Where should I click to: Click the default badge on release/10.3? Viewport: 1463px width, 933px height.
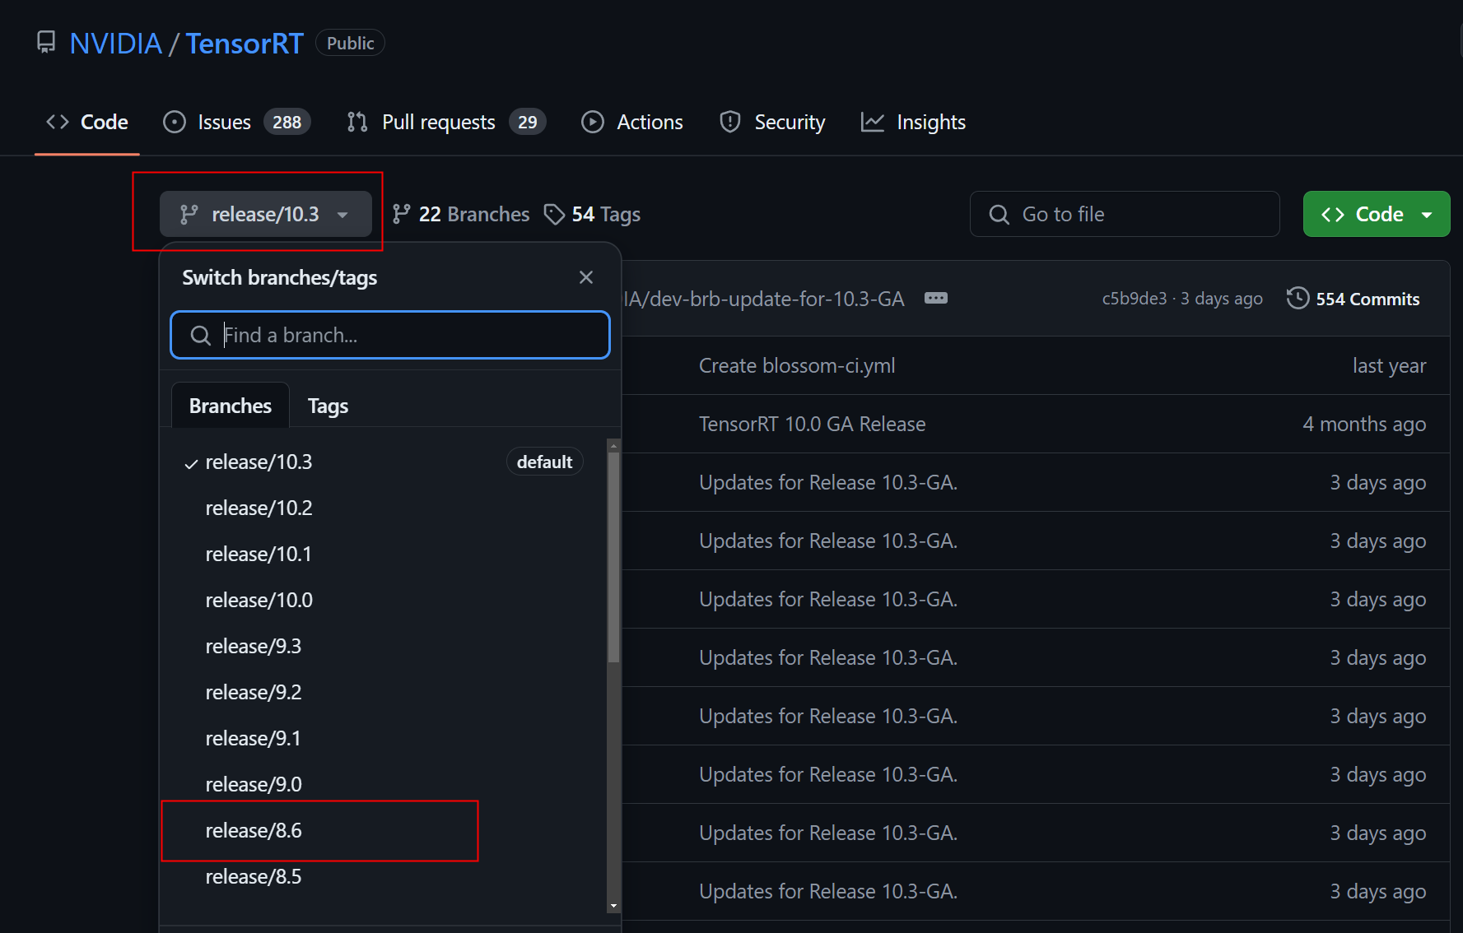(x=544, y=462)
